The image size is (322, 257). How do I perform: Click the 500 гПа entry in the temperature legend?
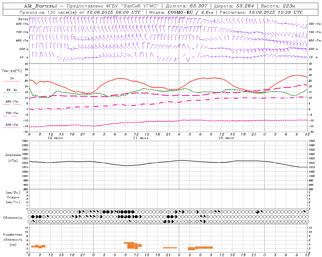click(12, 125)
